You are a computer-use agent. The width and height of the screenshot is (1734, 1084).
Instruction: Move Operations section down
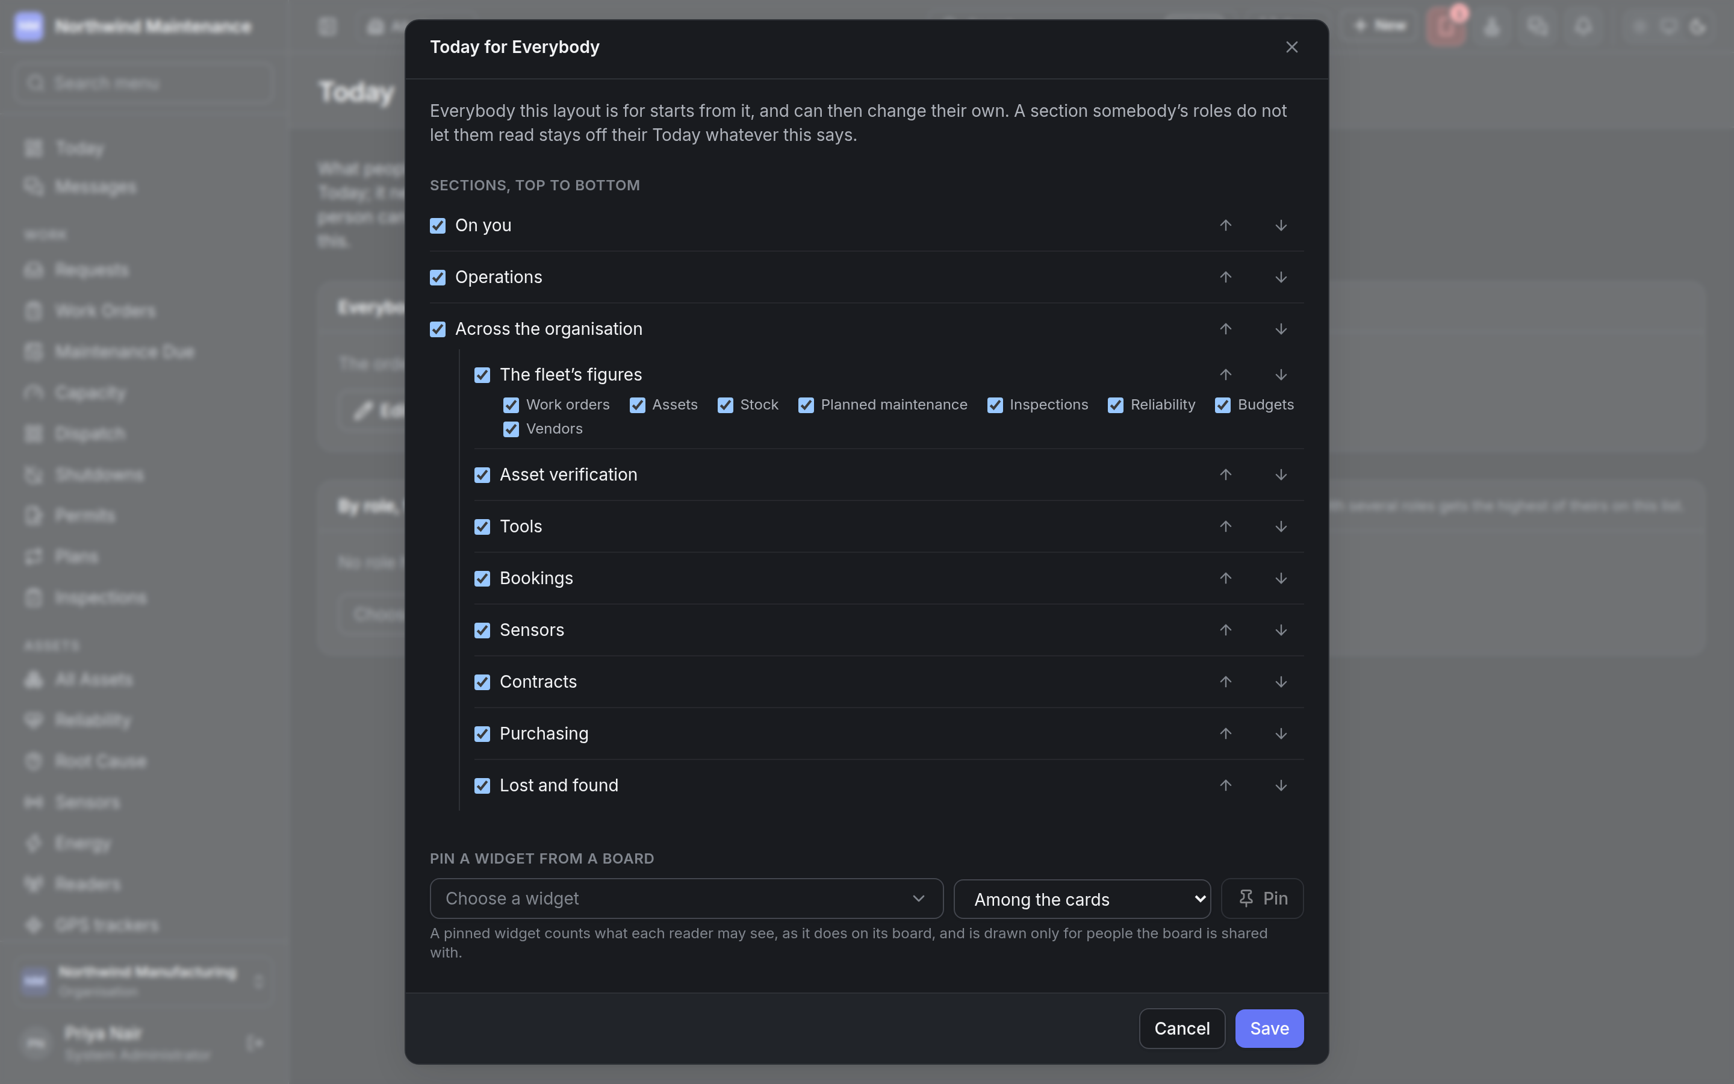tap(1281, 277)
